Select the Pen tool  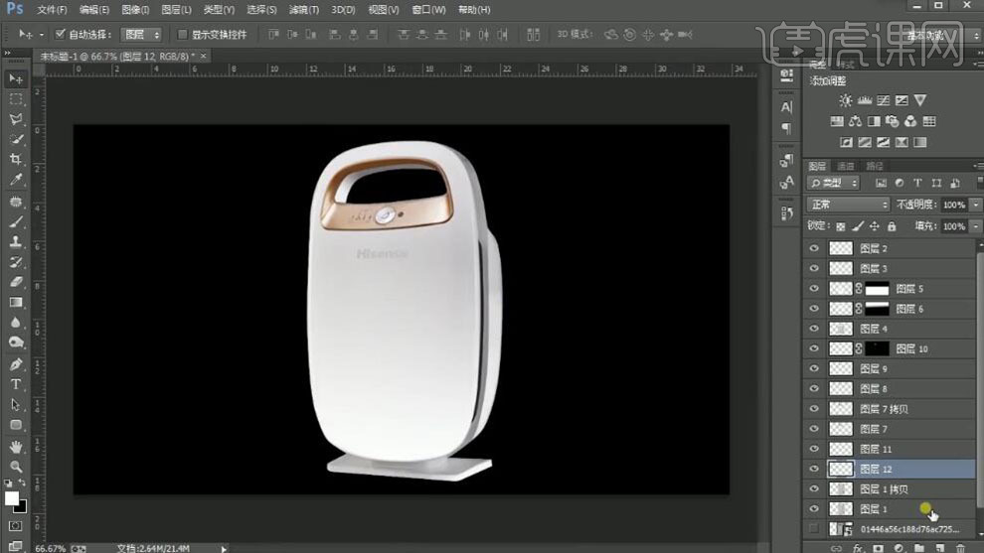point(16,364)
